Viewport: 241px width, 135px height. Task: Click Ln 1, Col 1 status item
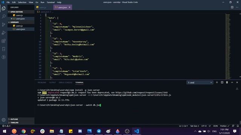tap(183, 126)
